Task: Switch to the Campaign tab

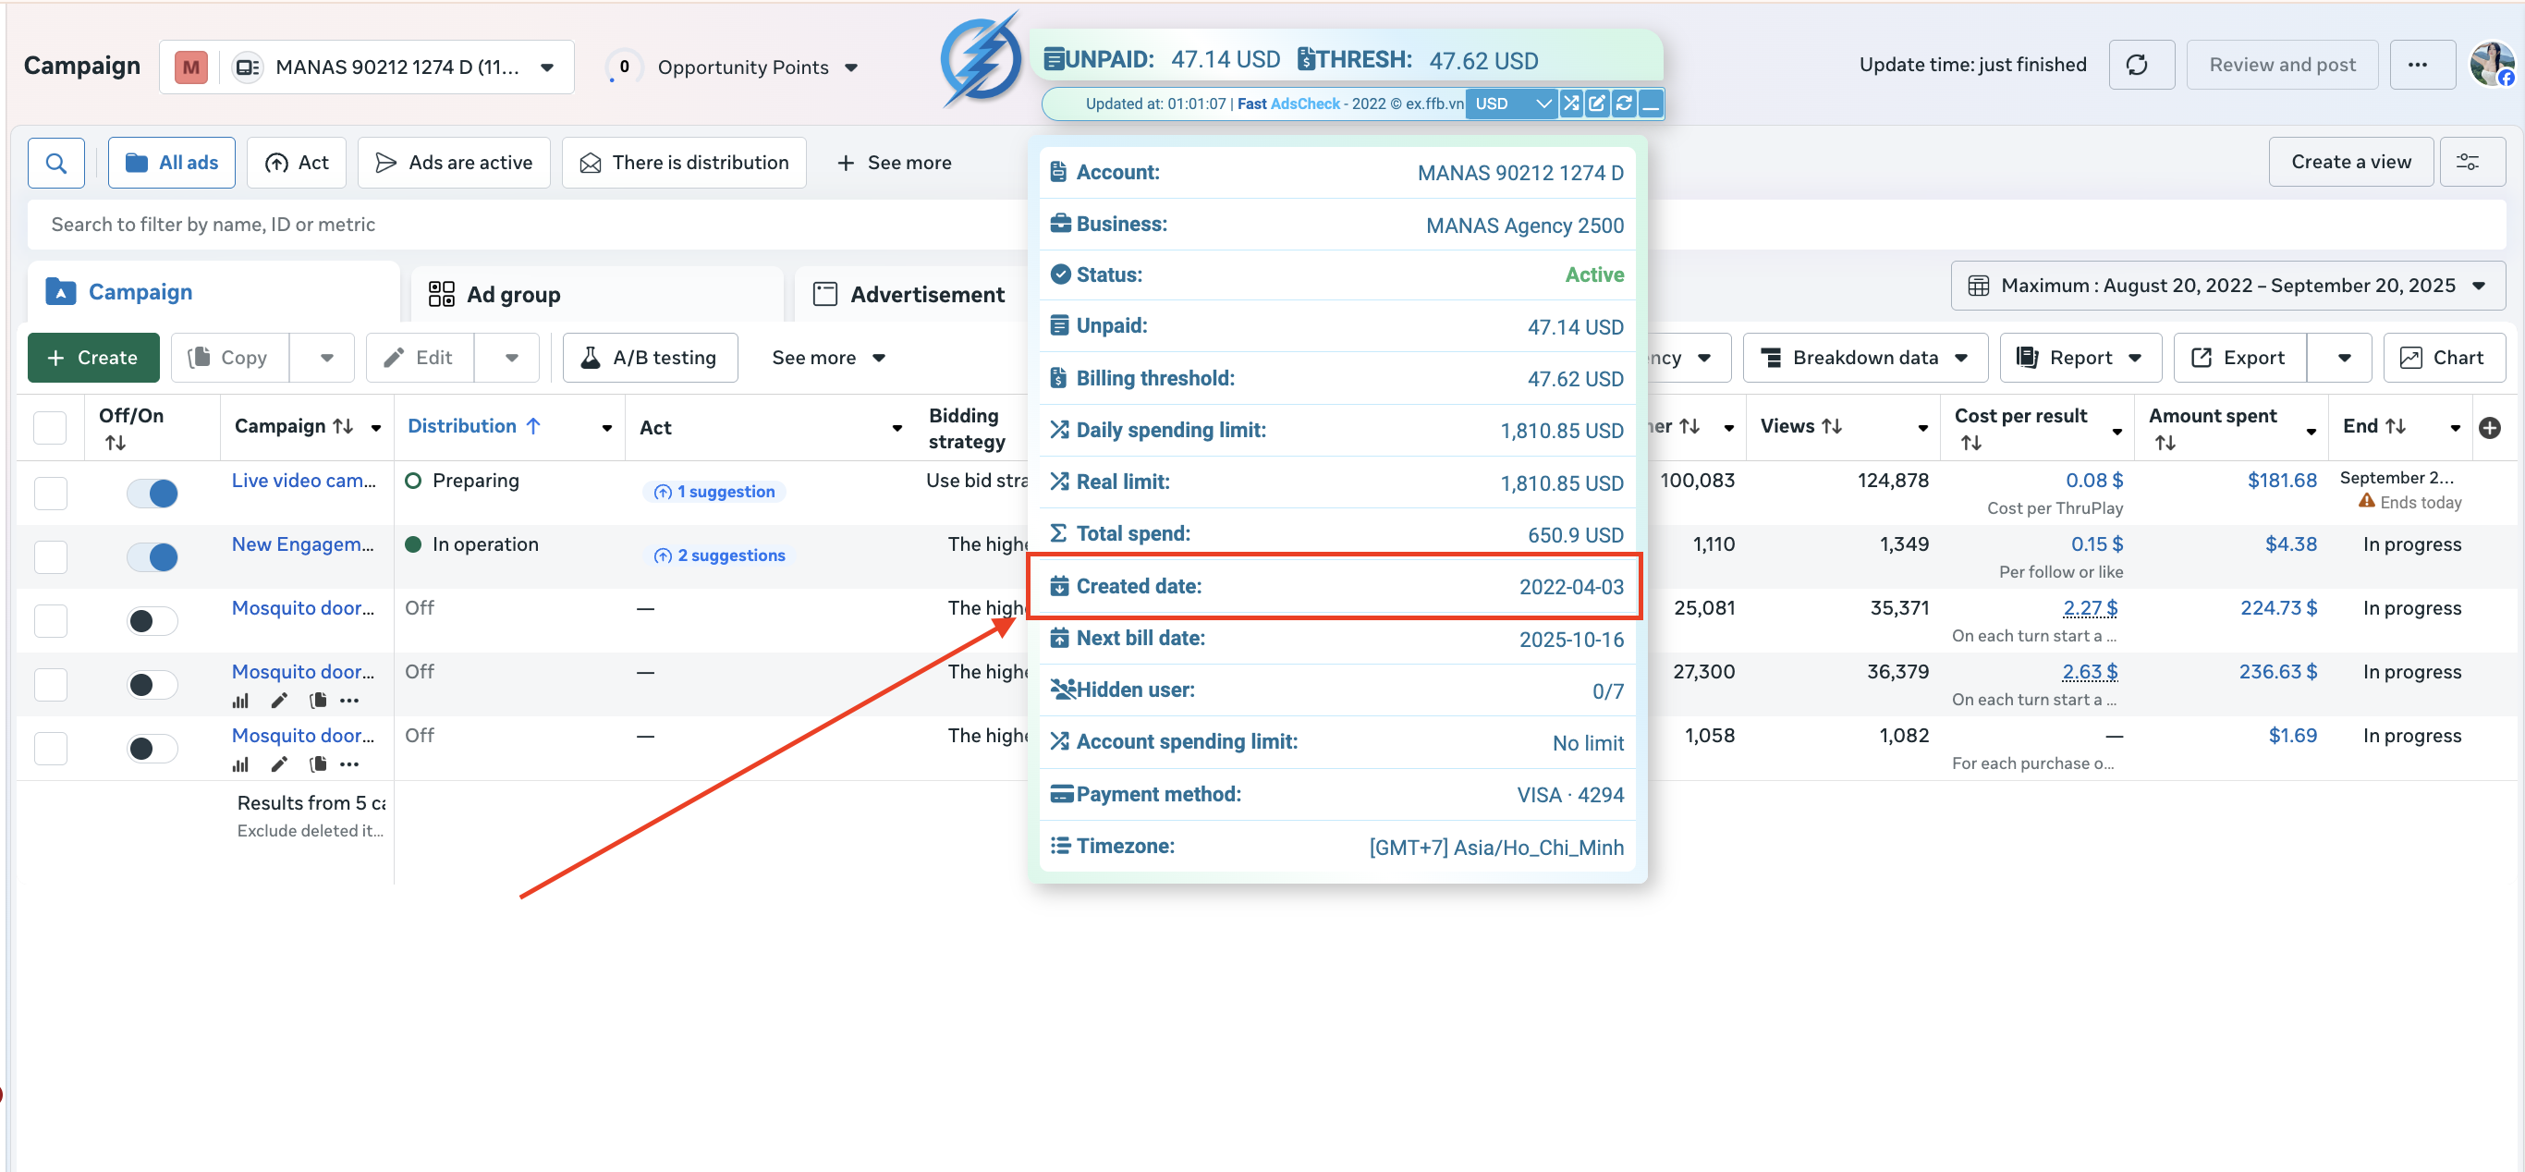Action: point(213,292)
